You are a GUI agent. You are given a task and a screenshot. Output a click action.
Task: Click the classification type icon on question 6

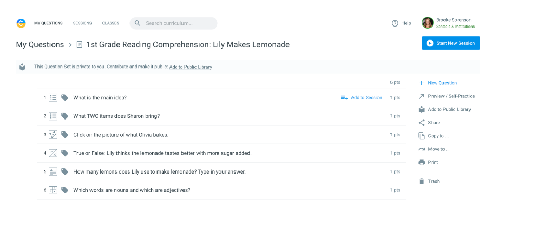point(53,190)
